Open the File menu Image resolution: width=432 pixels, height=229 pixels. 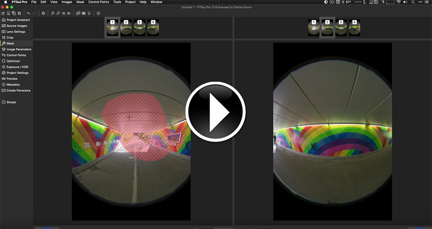(x=34, y=2)
